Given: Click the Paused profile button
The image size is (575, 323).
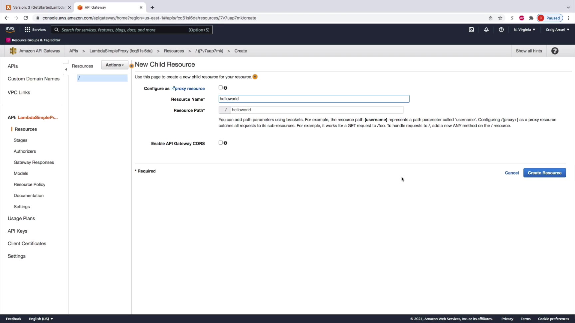Looking at the screenshot, I should click(x=550, y=18).
